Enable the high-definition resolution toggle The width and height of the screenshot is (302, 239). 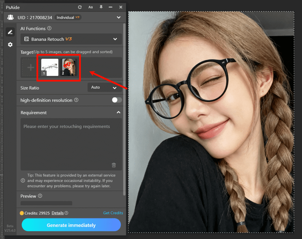pos(117,100)
